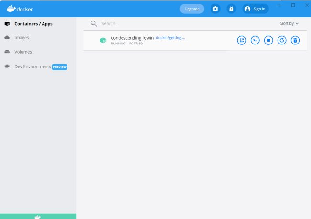
Task: Stop the condescending_lewin container
Action: pos(268,41)
